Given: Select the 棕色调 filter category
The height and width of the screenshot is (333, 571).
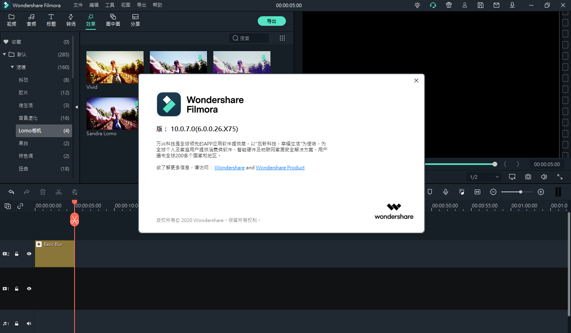Looking at the screenshot, I should pyautogui.click(x=44, y=156).
